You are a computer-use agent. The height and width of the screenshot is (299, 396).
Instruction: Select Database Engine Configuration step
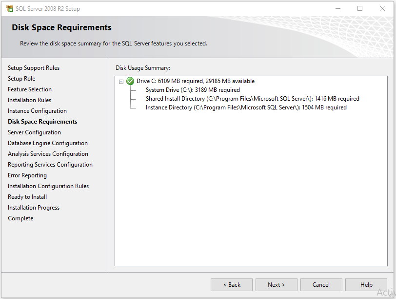[48, 143]
